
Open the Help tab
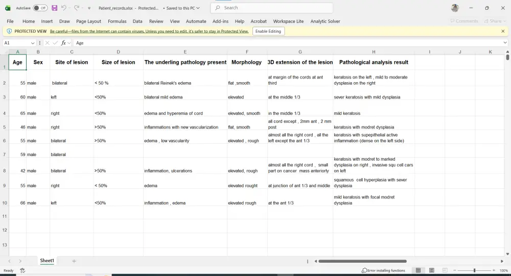pyautogui.click(x=240, y=21)
